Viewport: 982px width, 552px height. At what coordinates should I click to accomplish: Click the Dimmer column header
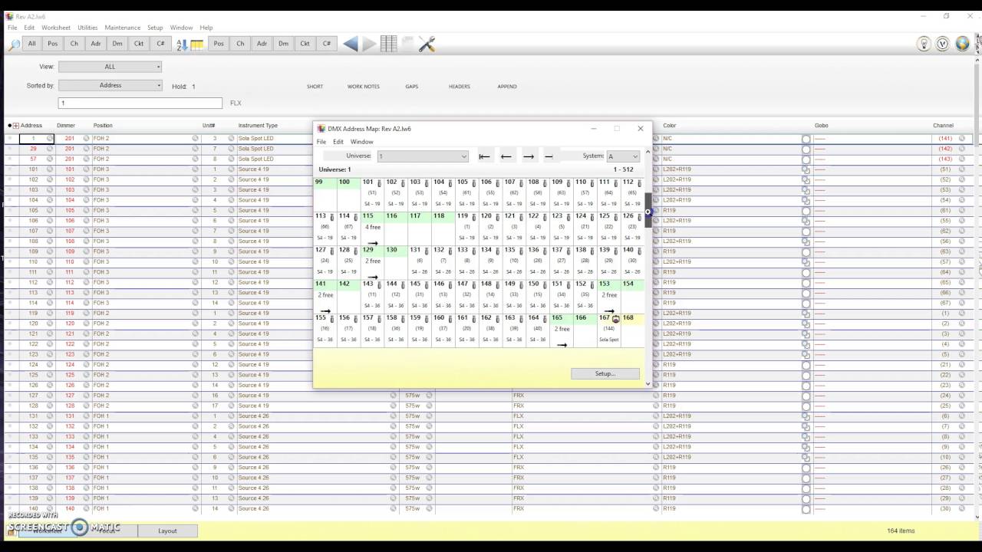point(66,126)
